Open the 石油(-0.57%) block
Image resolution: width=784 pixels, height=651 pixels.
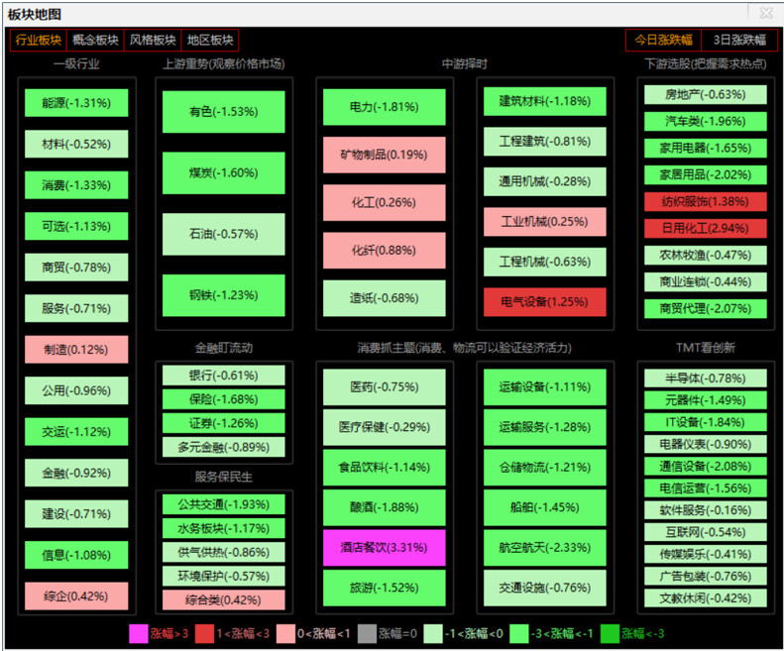223,234
